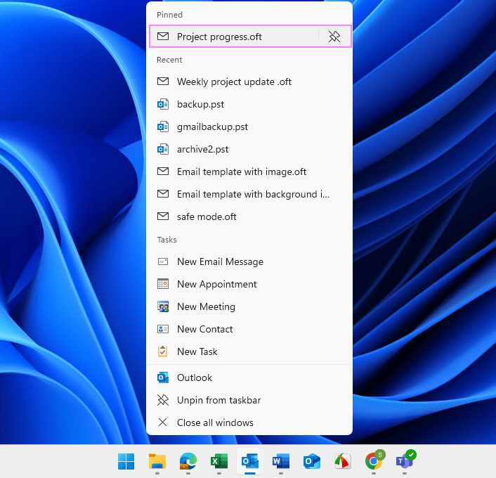Create a New Task
The height and width of the screenshot is (478, 496).
coord(249,351)
